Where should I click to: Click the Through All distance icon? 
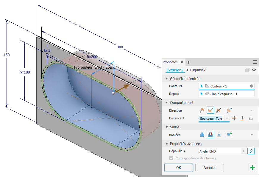234,118
